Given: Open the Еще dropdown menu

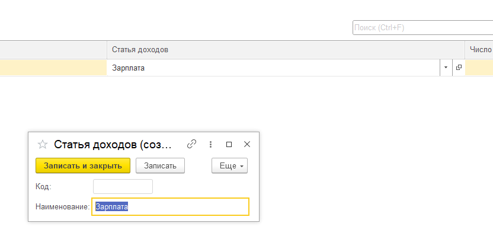Looking at the screenshot, I should coord(229,165).
